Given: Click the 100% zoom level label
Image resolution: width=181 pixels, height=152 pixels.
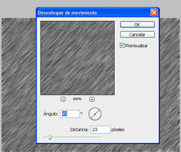Looking at the screenshot, I should pos(77,99).
